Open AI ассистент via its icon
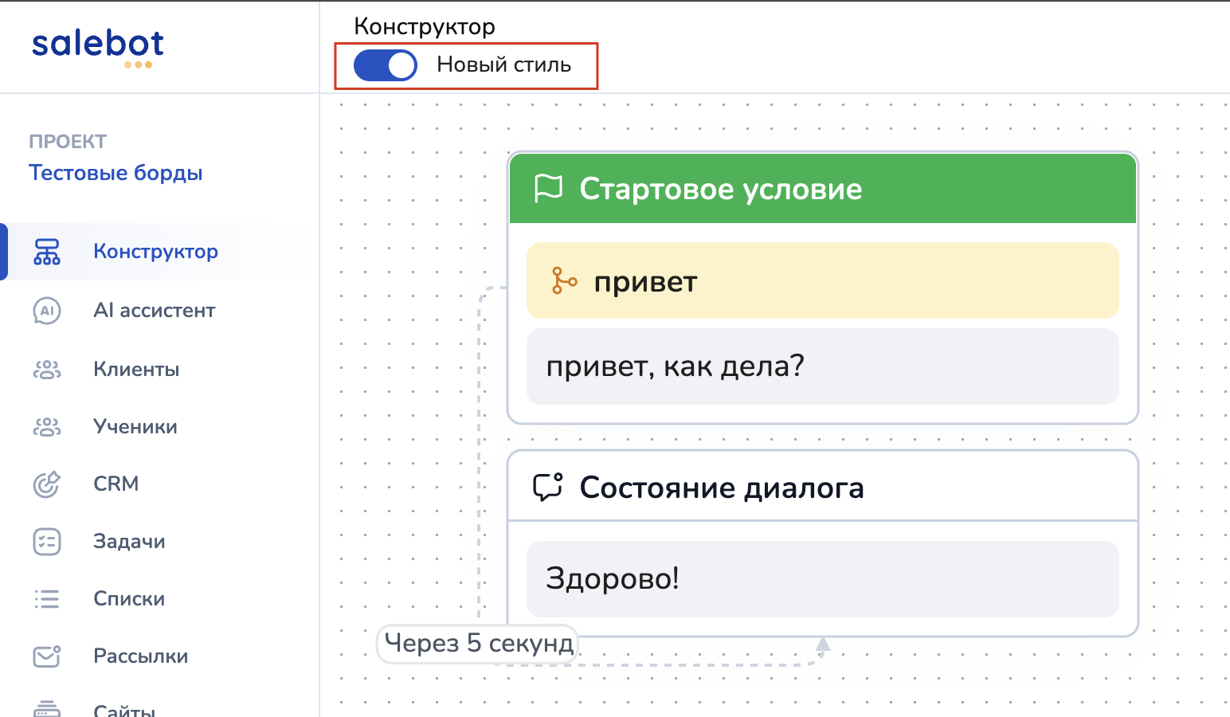The height and width of the screenshot is (717, 1230). coord(46,311)
